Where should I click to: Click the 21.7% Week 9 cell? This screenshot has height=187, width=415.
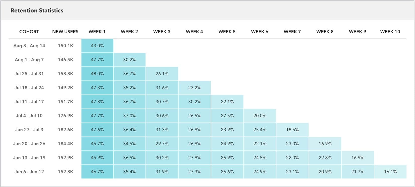coord(358,172)
